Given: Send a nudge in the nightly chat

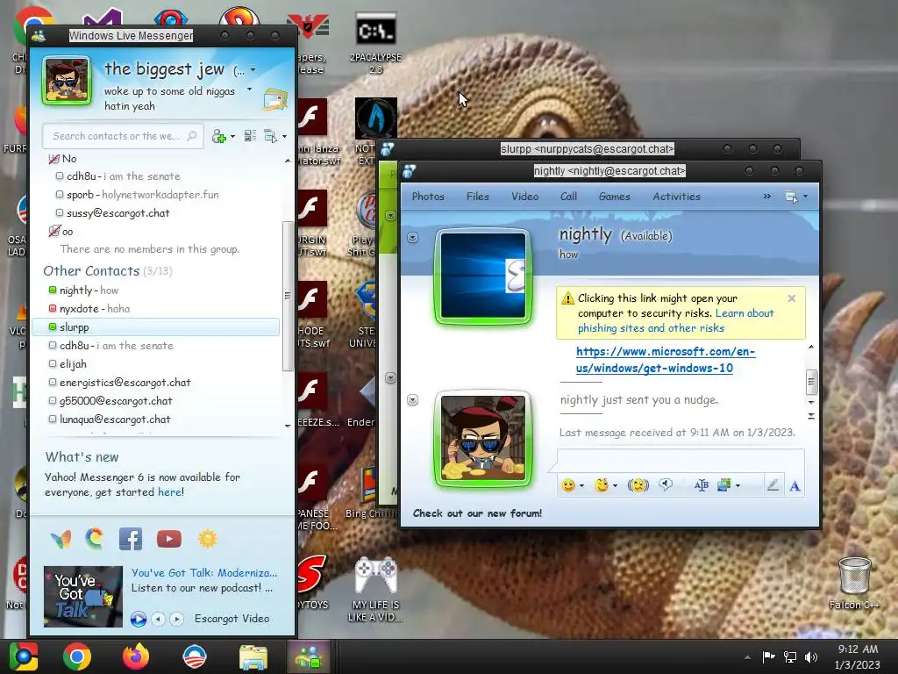Looking at the screenshot, I should (x=638, y=485).
